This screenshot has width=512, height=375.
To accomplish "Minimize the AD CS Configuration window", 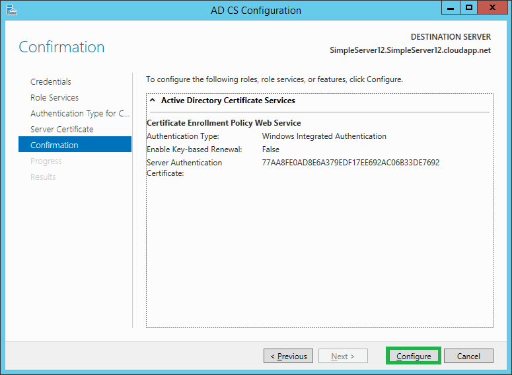I will coord(452,8).
